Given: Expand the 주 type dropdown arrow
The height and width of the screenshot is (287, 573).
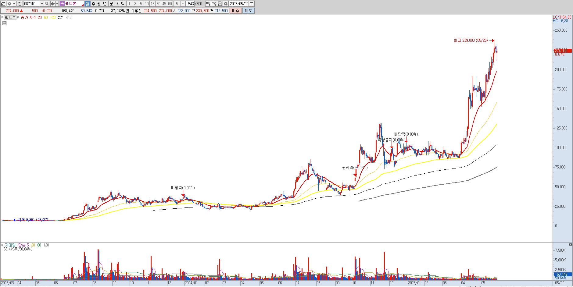Looking at the screenshot, I should click(x=14, y=4).
